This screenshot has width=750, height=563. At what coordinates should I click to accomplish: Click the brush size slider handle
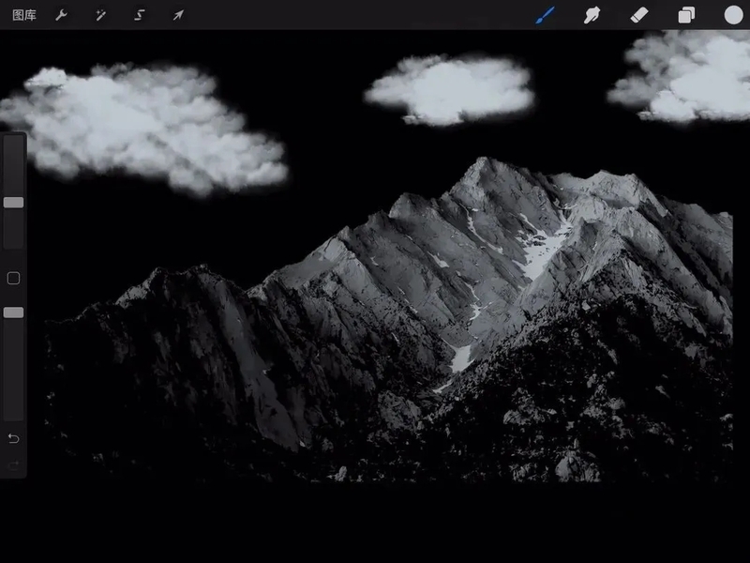tap(13, 203)
